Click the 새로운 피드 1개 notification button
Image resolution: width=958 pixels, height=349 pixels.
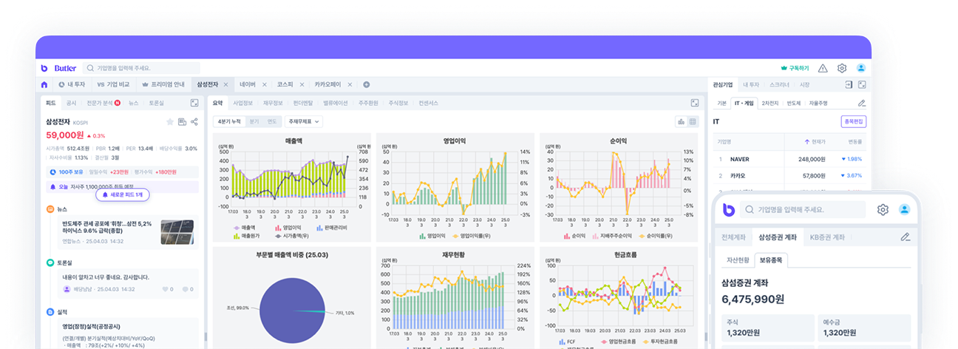point(123,194)
